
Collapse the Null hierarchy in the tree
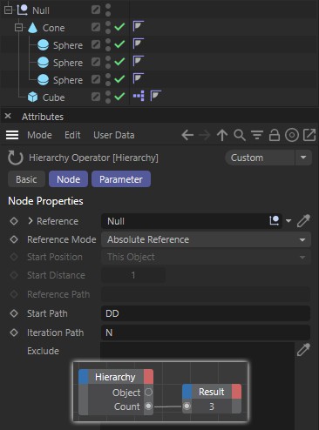coord(8,10)
